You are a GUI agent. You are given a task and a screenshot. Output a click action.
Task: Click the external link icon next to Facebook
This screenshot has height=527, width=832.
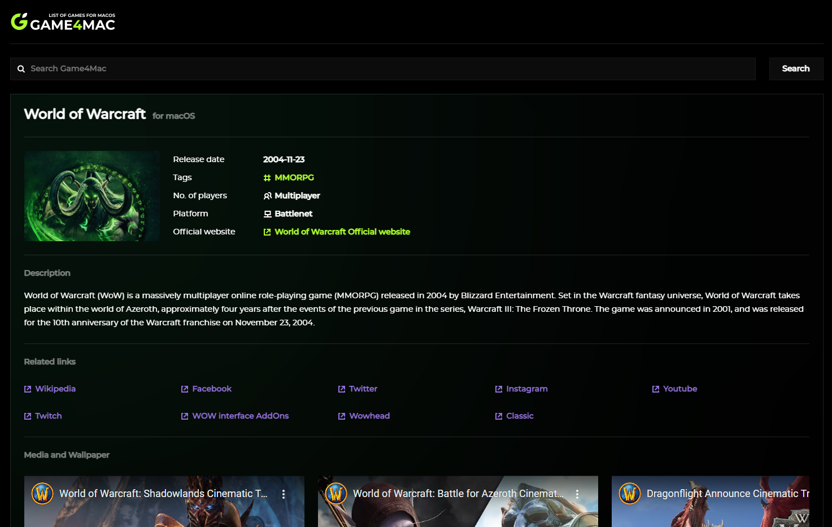click(x=185, y=389)
